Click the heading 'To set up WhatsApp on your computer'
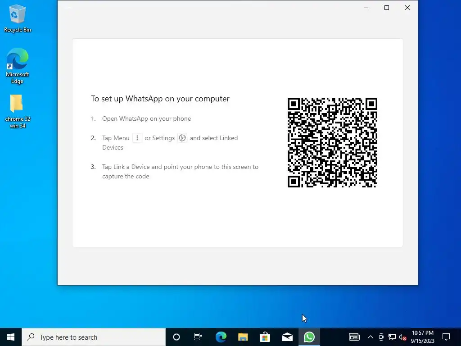The image size is (461, 346). pyautogui.click(x=160, y=99)
